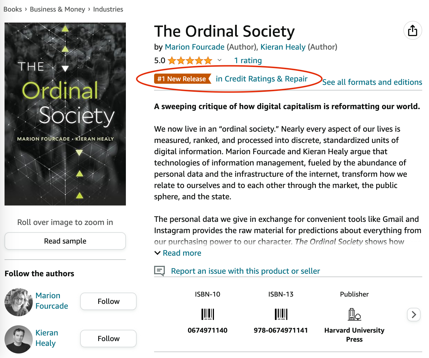Image resolution: width=429 pixels, height=358 pixels.
Task: Click the five-star rating stars
Action: 190,61
